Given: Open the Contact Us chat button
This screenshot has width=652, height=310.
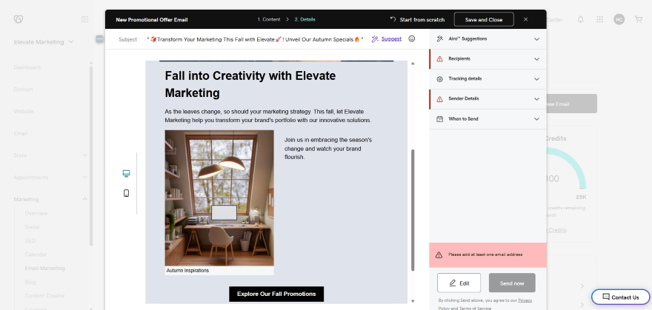Looking at the screenshot, I should (x=620, y=297).
